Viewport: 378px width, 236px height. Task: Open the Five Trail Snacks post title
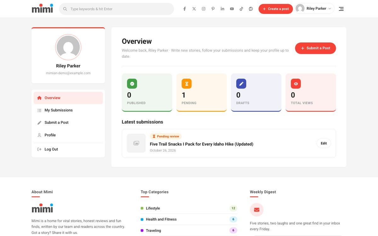coord(202,144)
